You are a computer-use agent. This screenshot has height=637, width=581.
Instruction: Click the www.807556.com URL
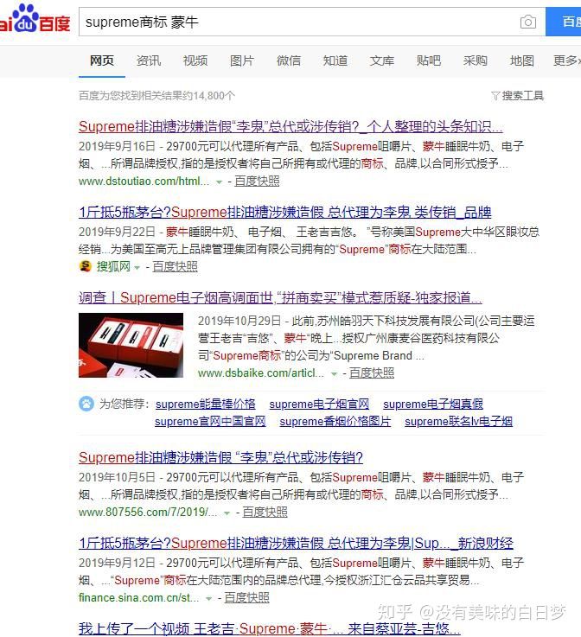pyautogui.click(x=148, y=513)
